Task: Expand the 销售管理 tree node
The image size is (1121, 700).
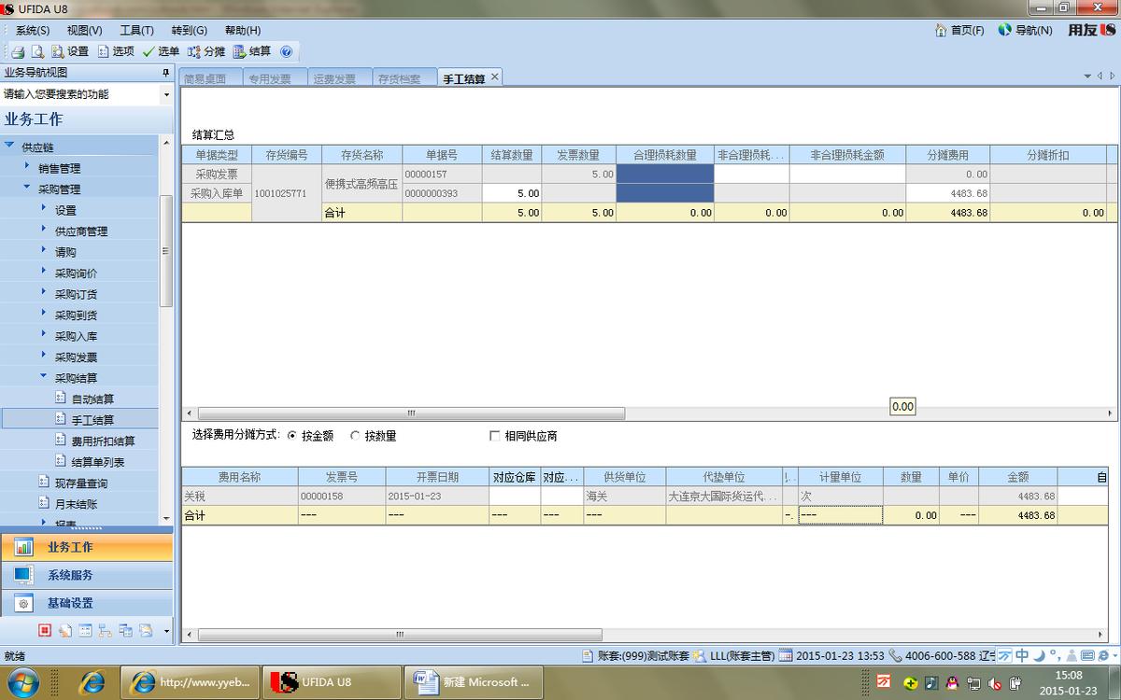Action: pos(27,167)
